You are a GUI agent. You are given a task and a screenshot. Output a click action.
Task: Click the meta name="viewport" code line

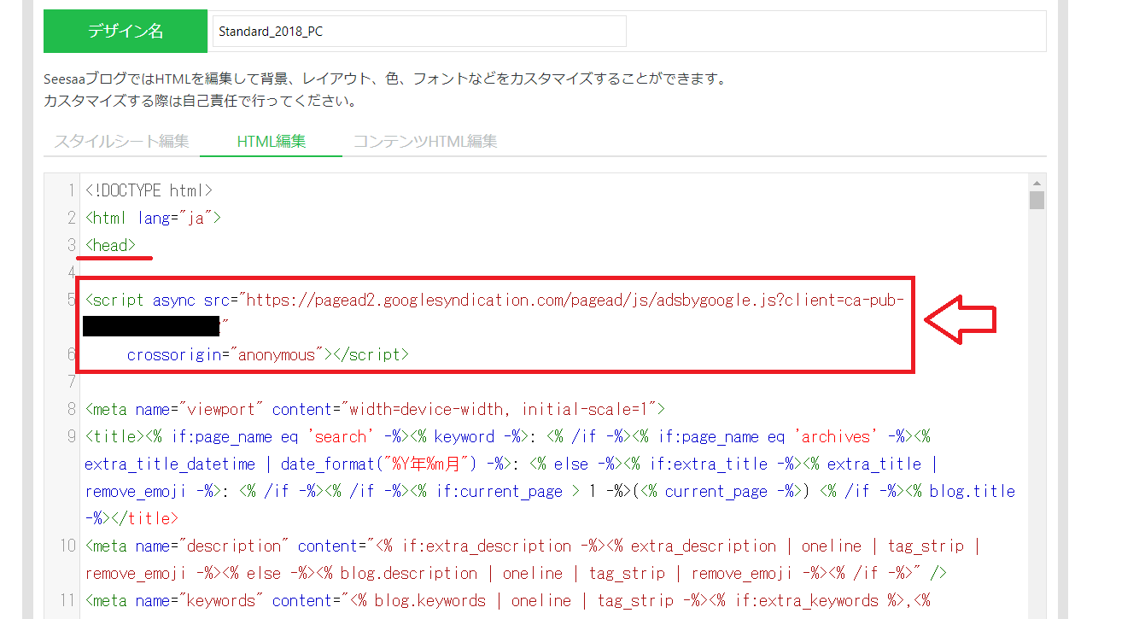[x=375, y=409]
